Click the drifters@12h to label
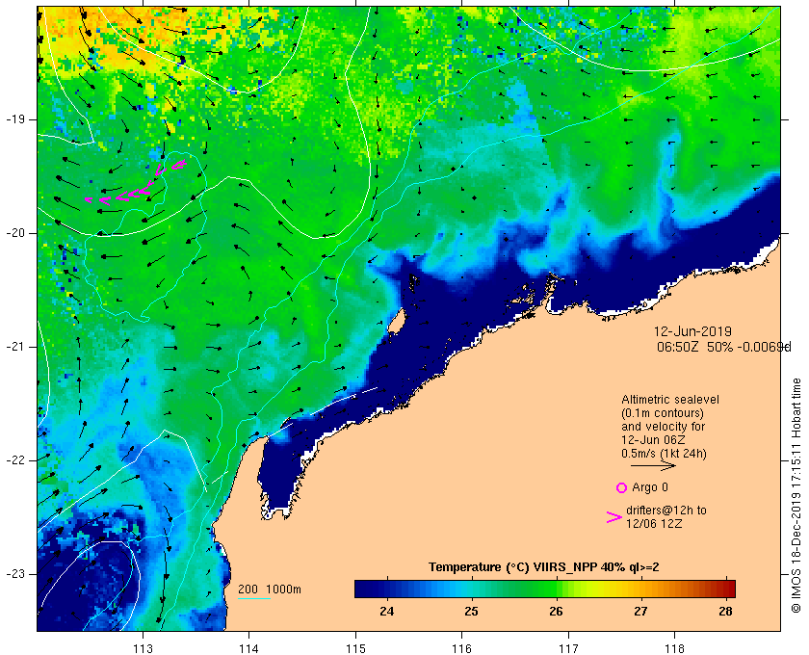The width and height of the screenshot is (809, 655). point(666,511)
